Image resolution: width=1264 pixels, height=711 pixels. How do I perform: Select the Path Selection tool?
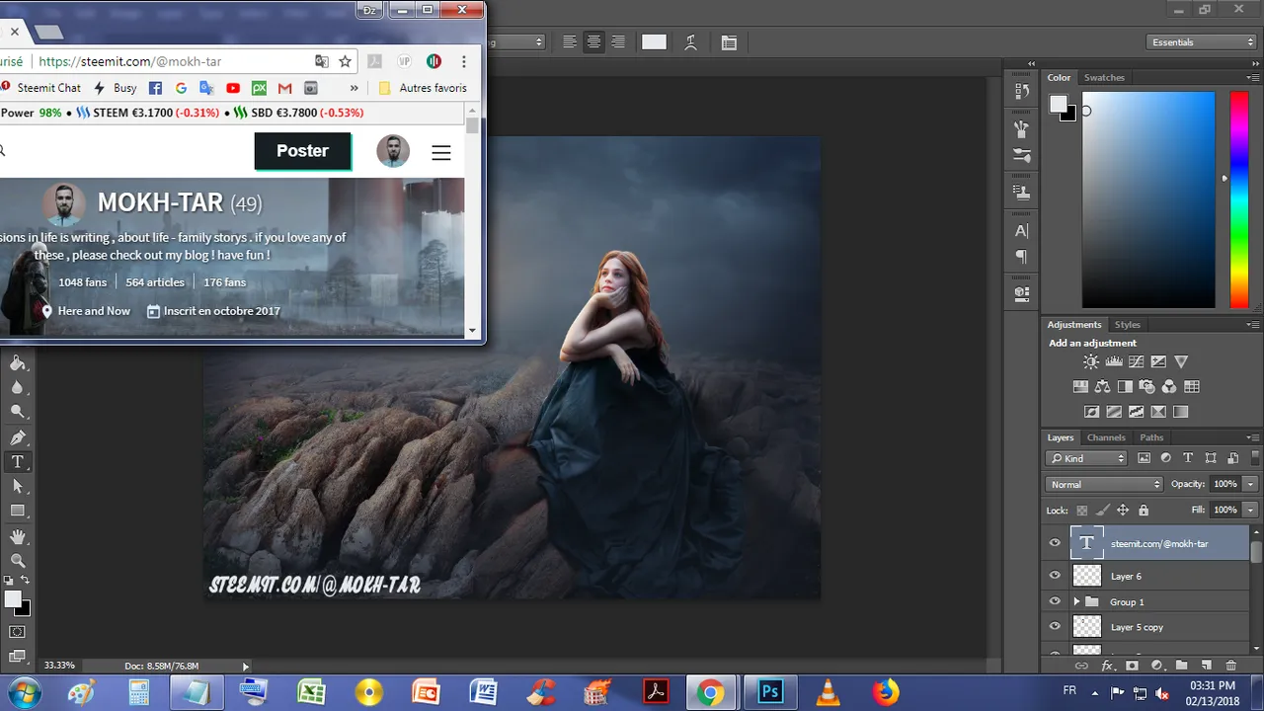click(18, 487)
